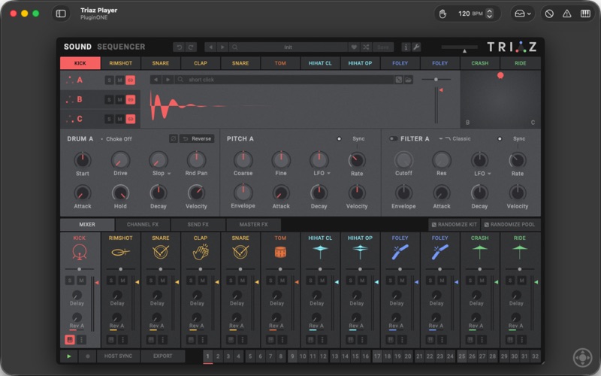Switch to SEQUENCER view

121,47
